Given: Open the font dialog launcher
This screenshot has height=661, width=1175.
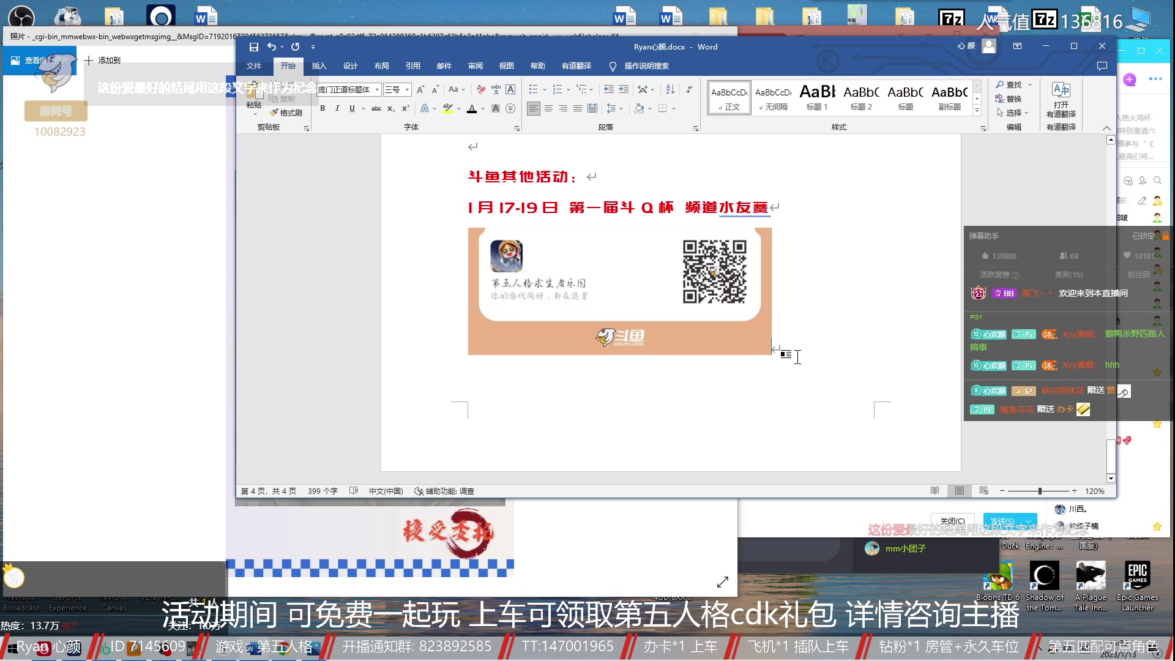Looking at the screenshot, I should point(517,129).
